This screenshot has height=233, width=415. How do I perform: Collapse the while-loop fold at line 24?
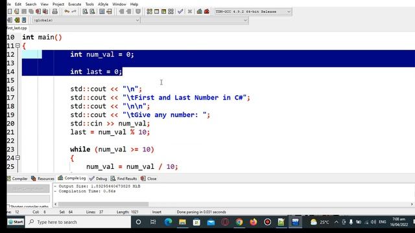point(18,158)
